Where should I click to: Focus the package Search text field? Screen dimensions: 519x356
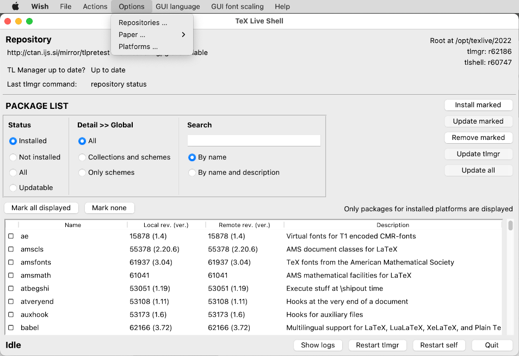point(254,140)
